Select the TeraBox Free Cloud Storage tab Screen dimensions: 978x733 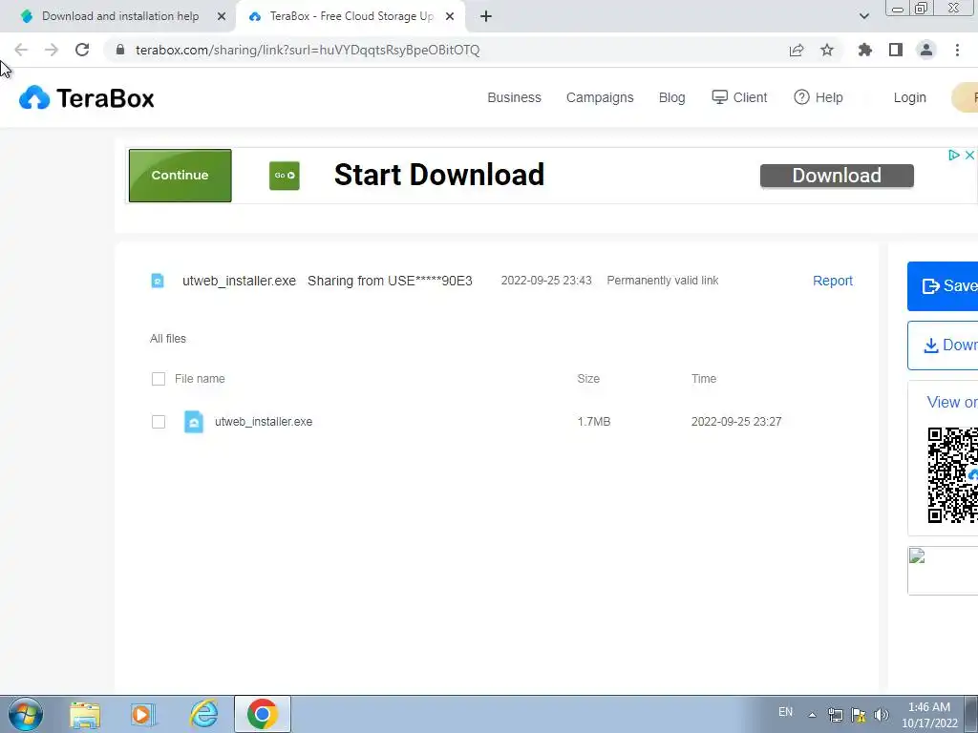tap(351, 16)
